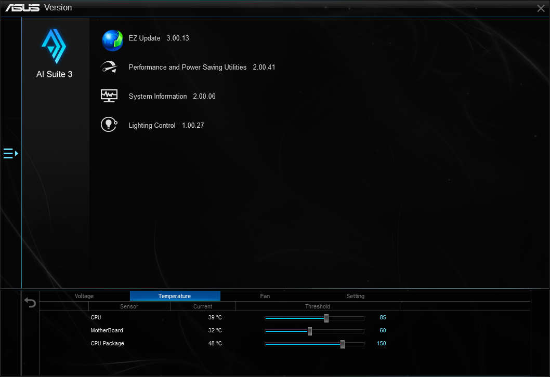Viewport: 550px width, 377px height.
Task: Click the CPU current temperature 39 °C
Action: pyautogui.click(x=215, y=317)
